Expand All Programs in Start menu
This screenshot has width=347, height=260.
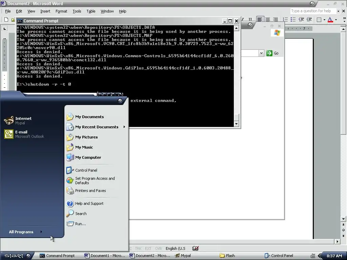tap(26, 232)
